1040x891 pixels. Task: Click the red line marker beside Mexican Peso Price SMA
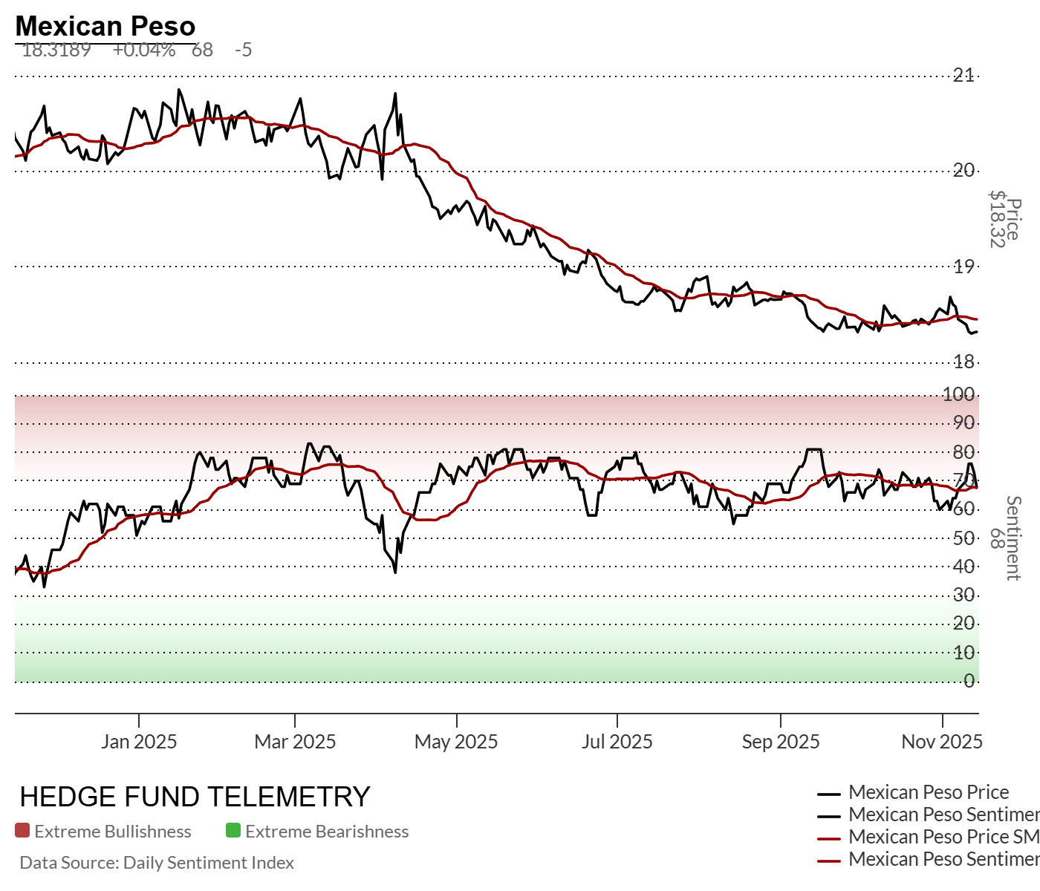point(828,838)
